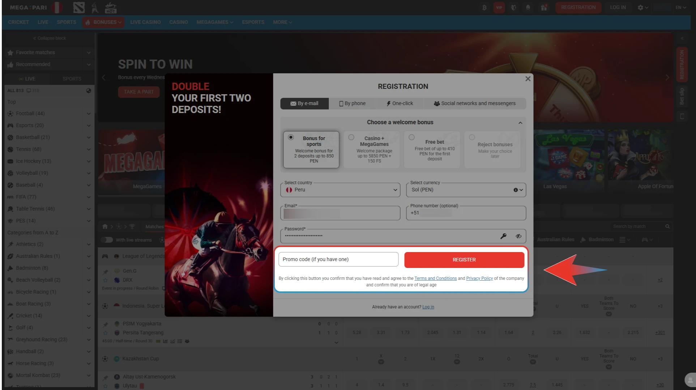Click the currency info icon
Image resolution: width=696 pixels, height=390 pixels.
[x=516, y=190]
